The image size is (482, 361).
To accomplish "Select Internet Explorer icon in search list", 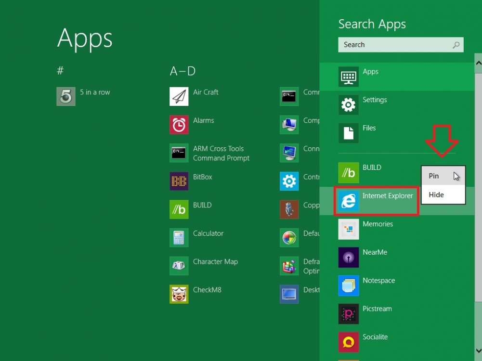I will (348, 201).
